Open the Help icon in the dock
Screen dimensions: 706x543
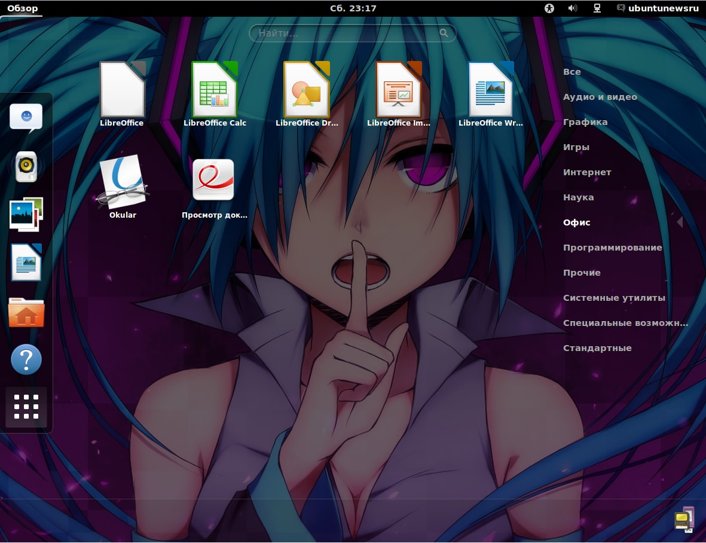tap(26, 359)
